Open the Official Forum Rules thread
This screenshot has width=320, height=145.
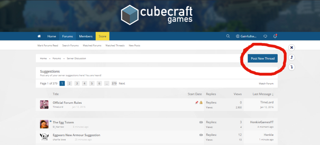pos(67,103)
